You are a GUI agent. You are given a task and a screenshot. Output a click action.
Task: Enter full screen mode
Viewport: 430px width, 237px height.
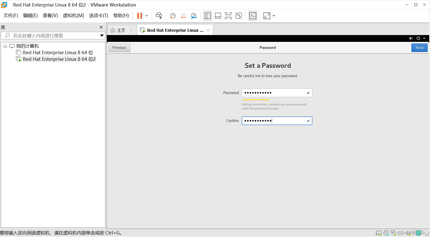coord(228,16)
